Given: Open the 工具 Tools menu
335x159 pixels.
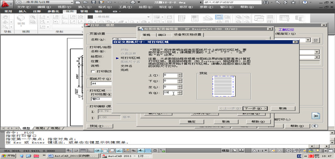Looking at the screenshot, I should pyautogui.click(x=125, y=7).
